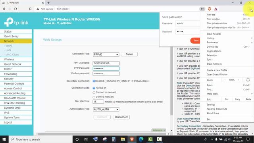Click the Not secure warning icon

pos(38,9)
